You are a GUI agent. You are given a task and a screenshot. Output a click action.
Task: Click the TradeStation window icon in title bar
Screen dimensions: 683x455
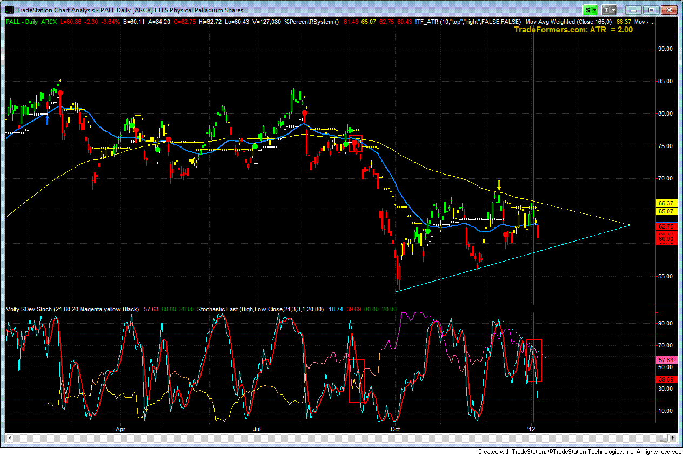pos(10,10)
